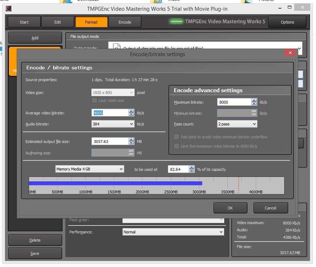
Task: Click the Add button
Action: pos(35,38)
